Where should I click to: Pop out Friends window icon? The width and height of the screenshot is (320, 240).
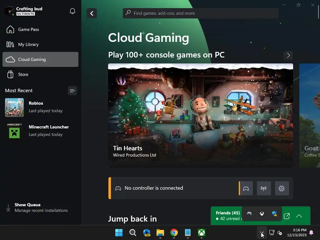(x=287, y=216)
